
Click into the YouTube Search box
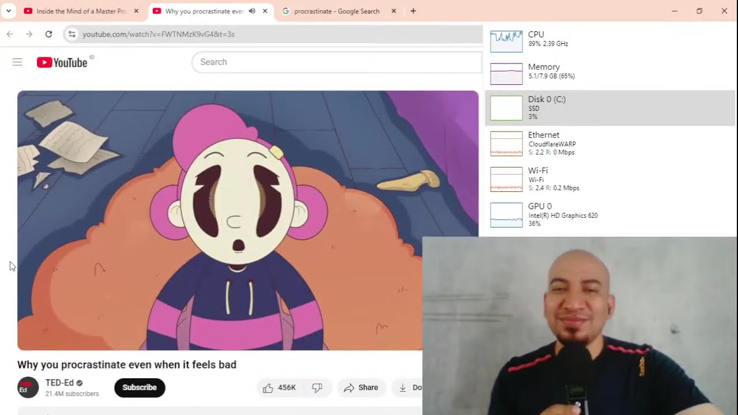coord(337,62)
